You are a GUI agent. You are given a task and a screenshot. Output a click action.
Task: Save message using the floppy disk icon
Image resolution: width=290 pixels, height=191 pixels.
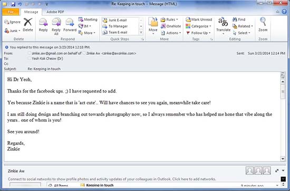(13, 4)
